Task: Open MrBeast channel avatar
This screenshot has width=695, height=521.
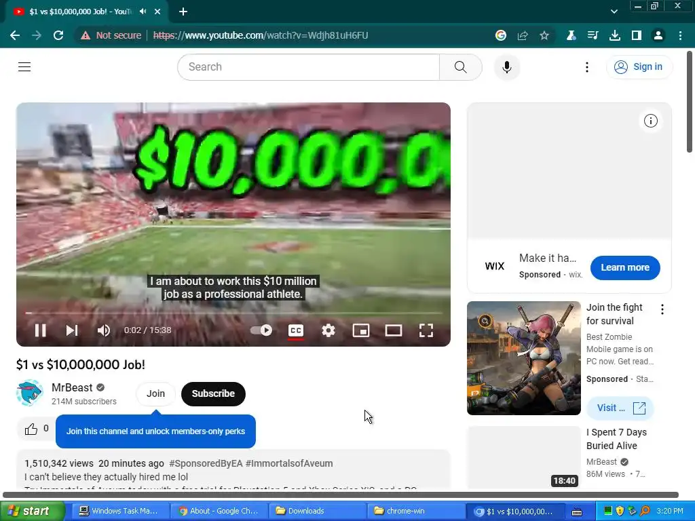Action: [29, 393]
